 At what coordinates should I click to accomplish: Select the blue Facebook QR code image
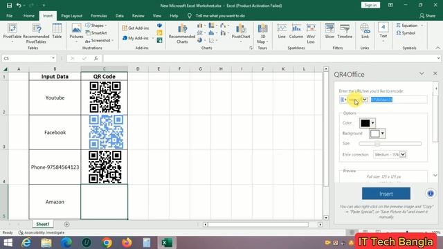pos(106,132)
